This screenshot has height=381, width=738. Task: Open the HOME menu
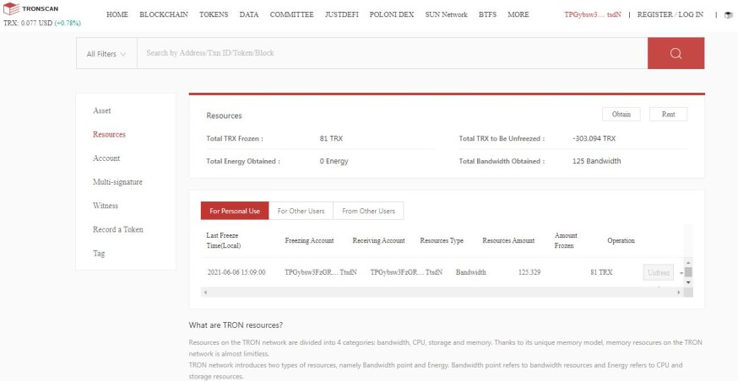point(117,14)
